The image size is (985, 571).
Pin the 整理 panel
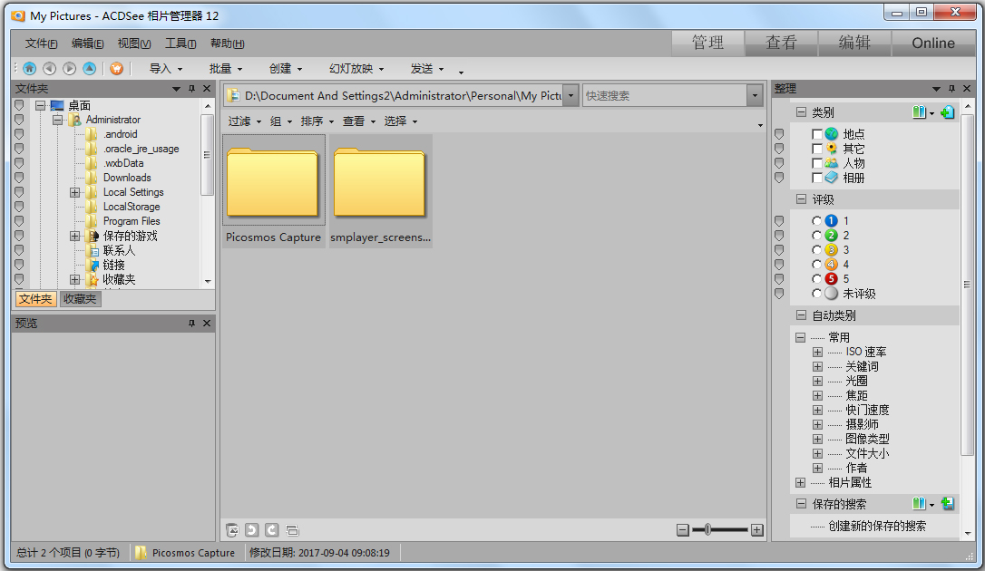(951, 89)
